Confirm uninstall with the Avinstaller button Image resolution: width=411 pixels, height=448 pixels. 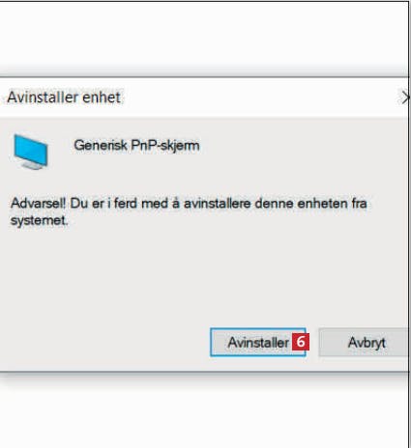click(x=257, y=342)
